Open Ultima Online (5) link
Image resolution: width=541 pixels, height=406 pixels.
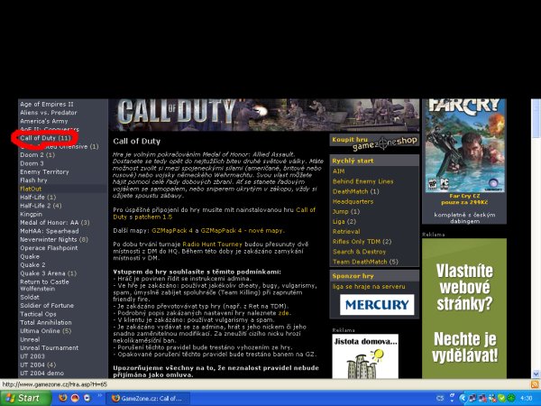[45, 331]
